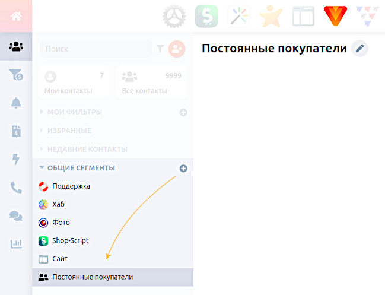Click the Постоянные покупатели page heading
385x295 pixels.
click(x=274, y=49)
